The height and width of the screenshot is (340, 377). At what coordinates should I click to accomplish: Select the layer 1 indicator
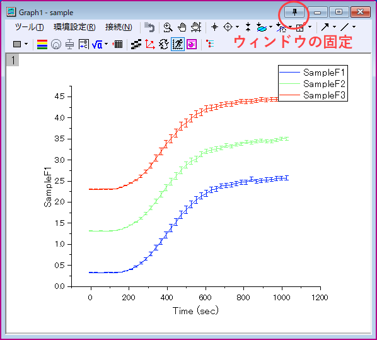pos(13,60)
